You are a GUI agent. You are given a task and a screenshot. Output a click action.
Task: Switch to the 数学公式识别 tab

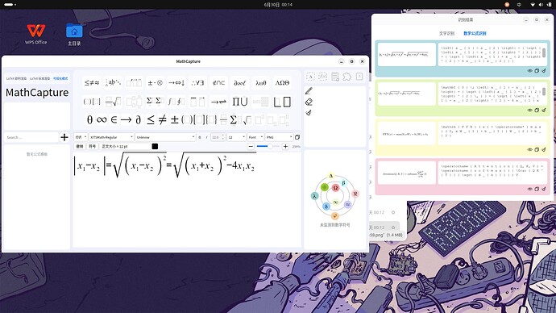click(x=475, y=33)
